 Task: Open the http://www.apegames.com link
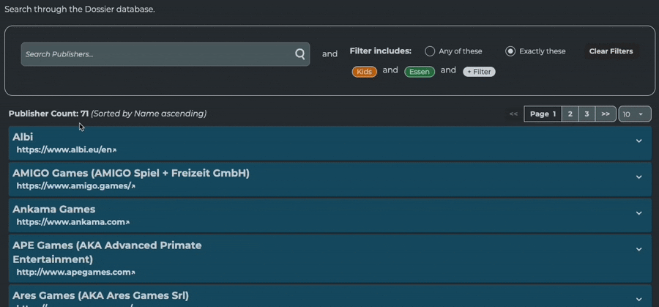pos(75,272)
